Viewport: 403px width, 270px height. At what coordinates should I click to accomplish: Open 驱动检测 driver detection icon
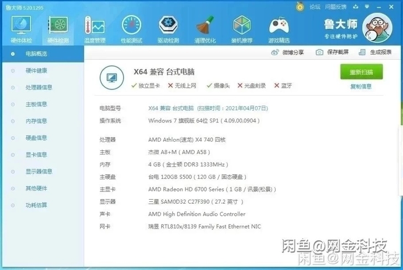[x=168, y=29]
